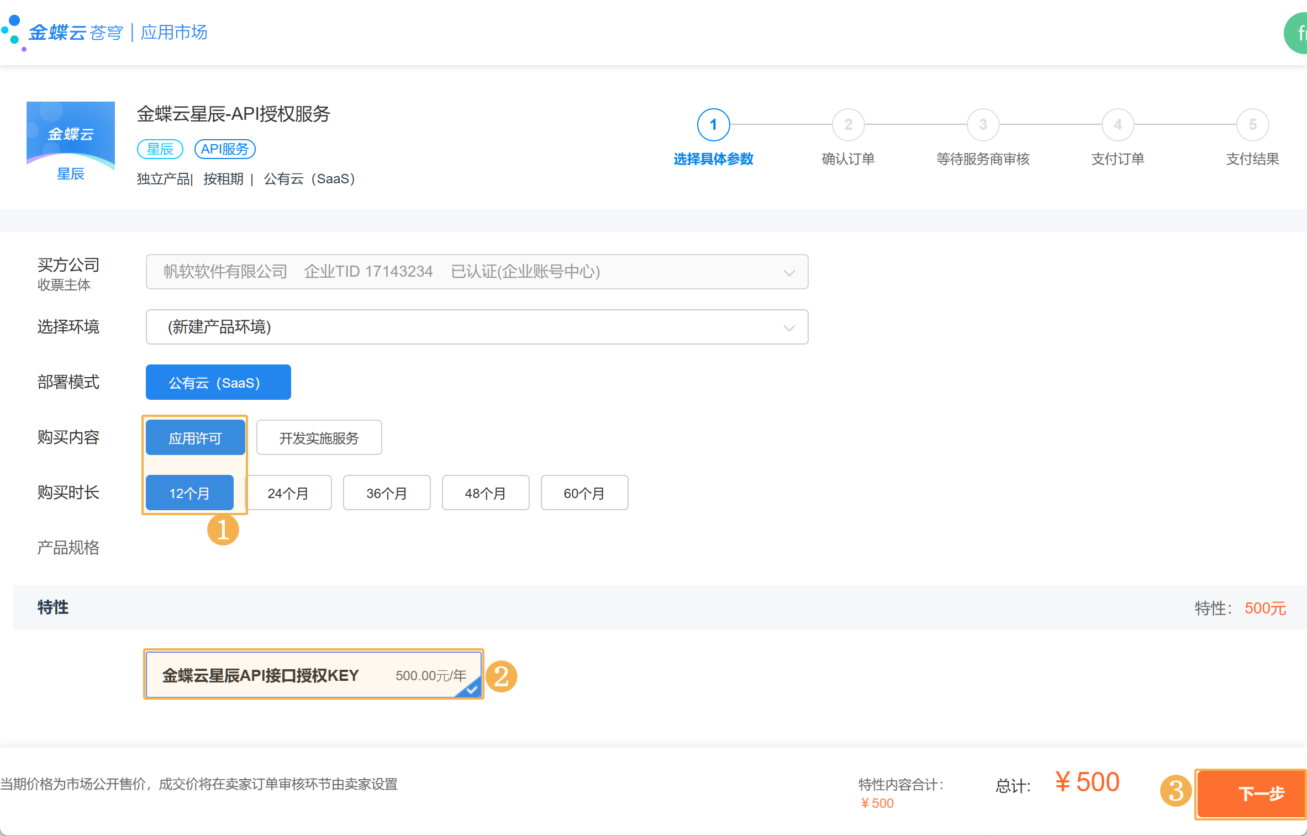Screen dimensions: 1307x836
Task: Expand the 买方公司 dropdown arrow
Action: pos(789,272)
